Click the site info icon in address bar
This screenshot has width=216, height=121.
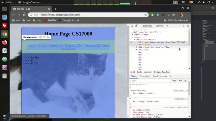(x=31, y=15)
